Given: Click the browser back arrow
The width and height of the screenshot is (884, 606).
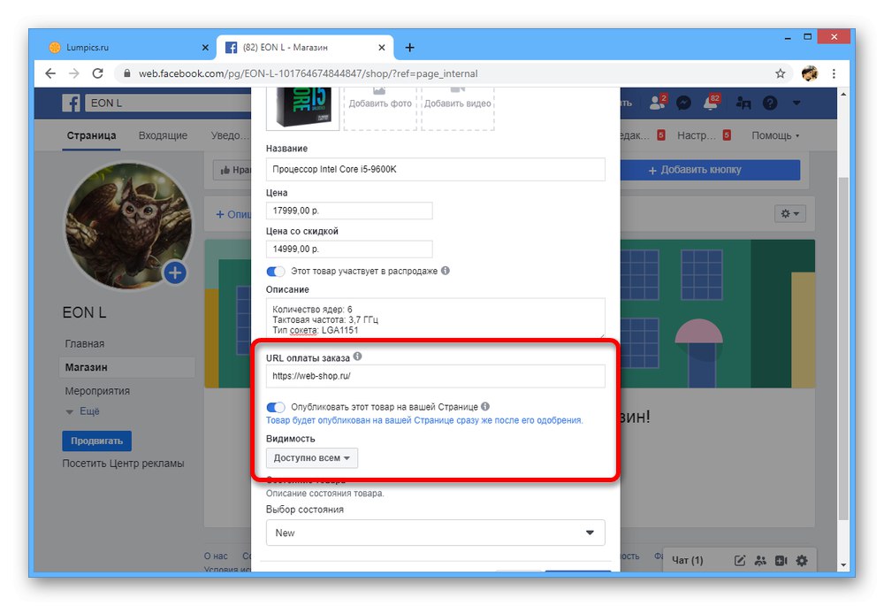Looking at the screenshot, I should [x=50, y=73].
